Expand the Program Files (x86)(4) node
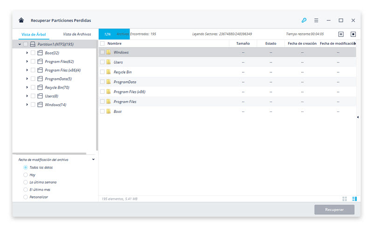 click(27, 70)
